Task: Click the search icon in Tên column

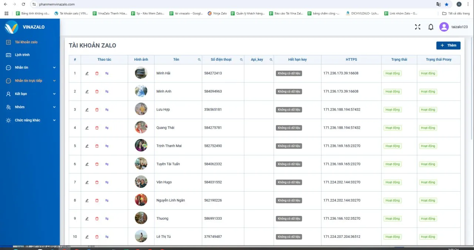Action: pyautogui.click(x=199, y=60)
